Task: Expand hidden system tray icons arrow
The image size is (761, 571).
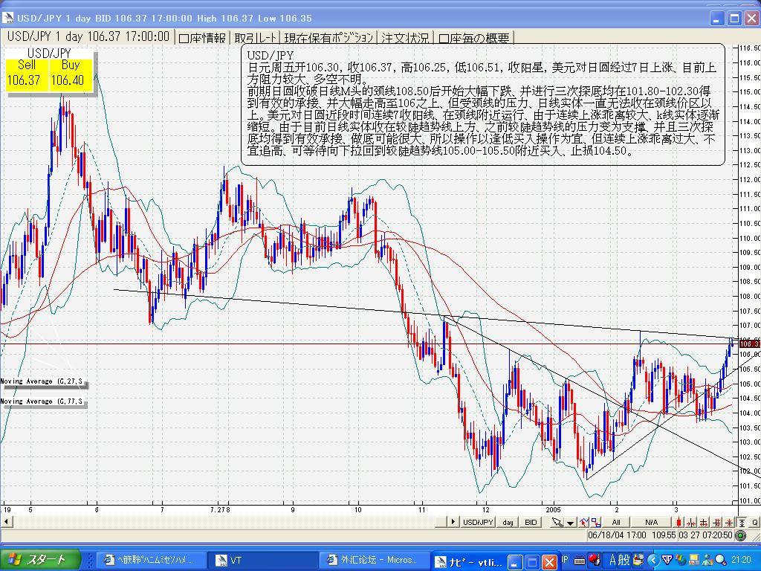Action: tap(653, 561)
